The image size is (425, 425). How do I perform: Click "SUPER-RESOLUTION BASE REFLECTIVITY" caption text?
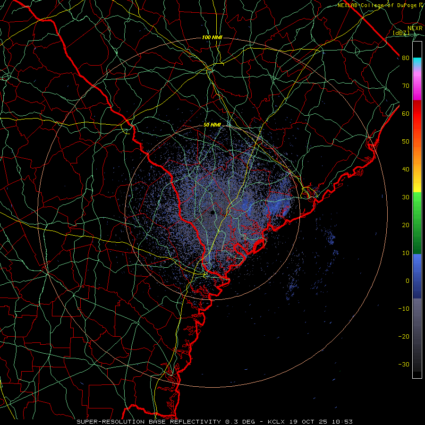(149, 422)
